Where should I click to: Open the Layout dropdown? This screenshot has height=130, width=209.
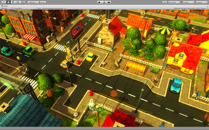(202, 2)
